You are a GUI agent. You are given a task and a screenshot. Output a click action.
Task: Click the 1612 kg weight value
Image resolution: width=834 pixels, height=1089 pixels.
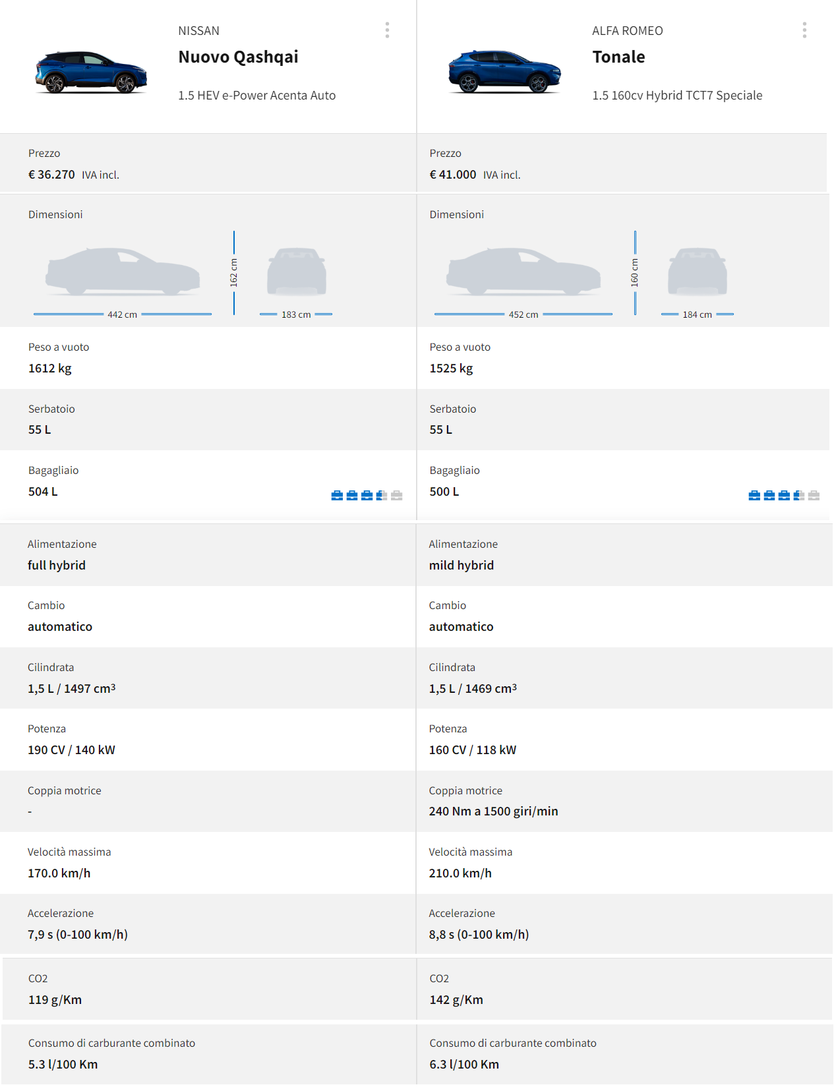pyautogui.click(x=50, y=368)
